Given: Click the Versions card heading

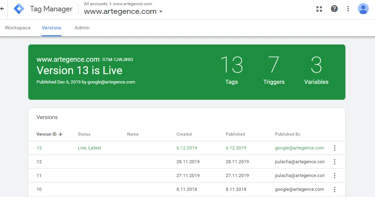Looking at the screenshot, I should 47,117.
